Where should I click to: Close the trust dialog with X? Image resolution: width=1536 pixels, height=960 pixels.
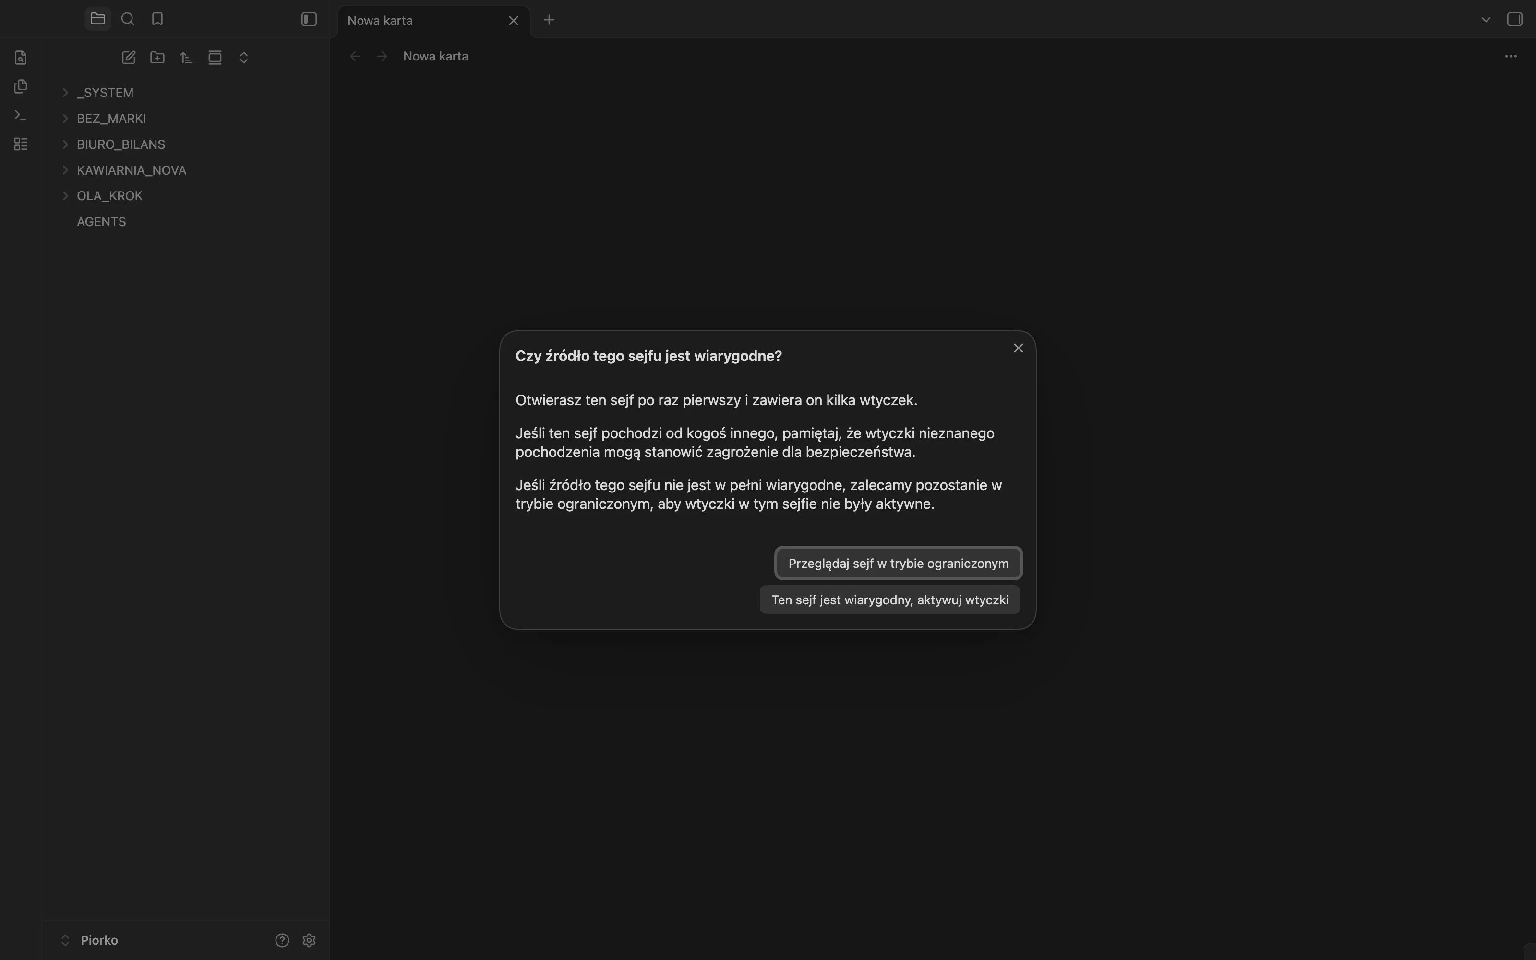(x=1018, y=348)
